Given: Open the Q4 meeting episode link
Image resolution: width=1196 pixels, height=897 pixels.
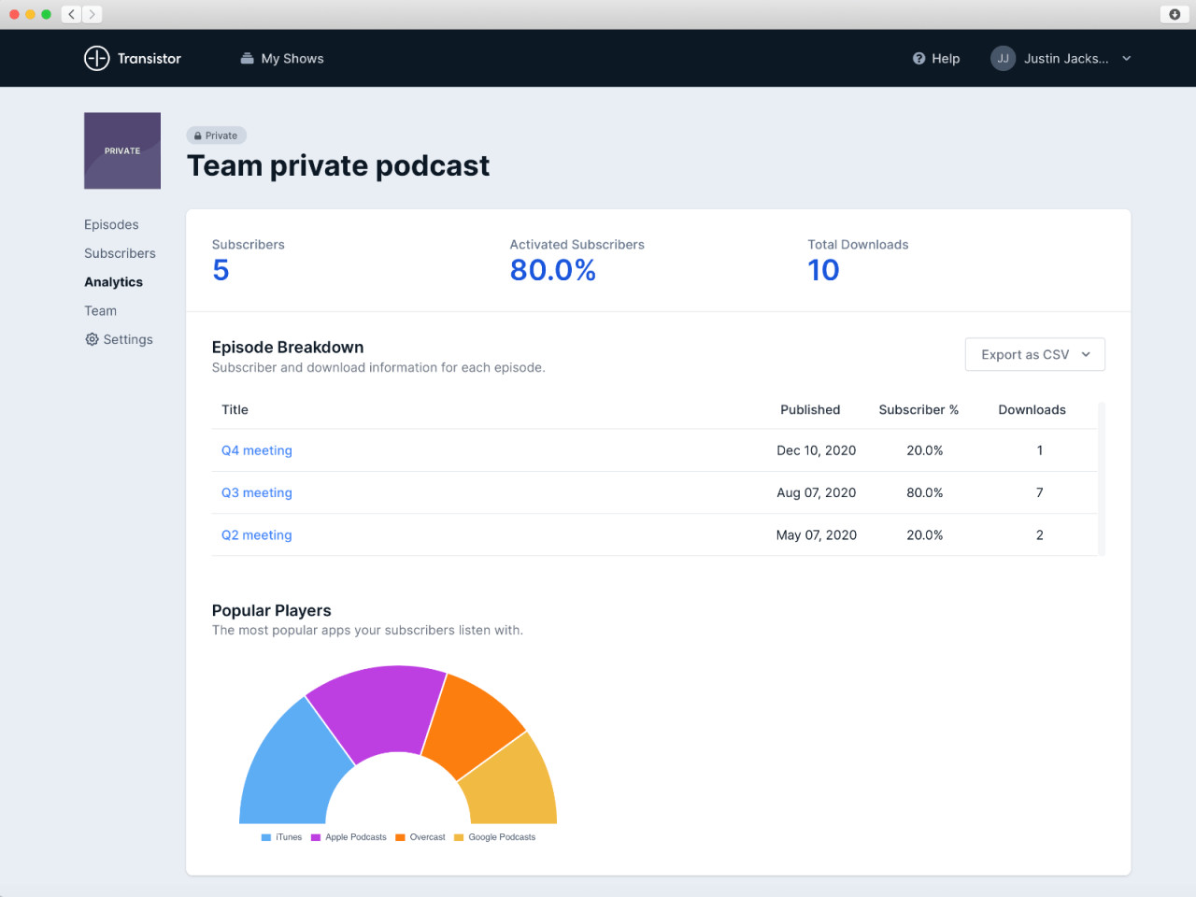Looking at the screenshot, I should pyautogui.click(x=256, y=449).
